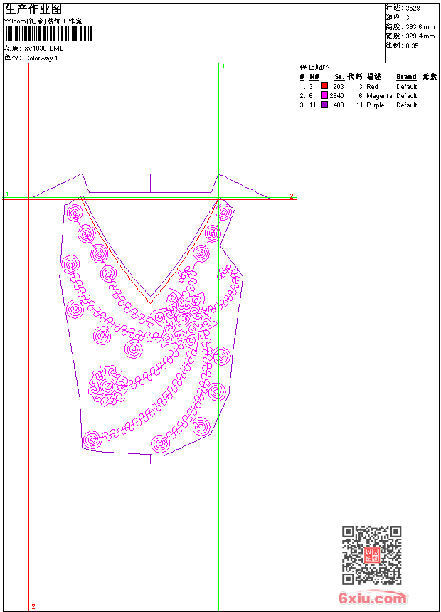
Task: Click 'Default' brand in the Magenta row
Action: pos(407,95)
